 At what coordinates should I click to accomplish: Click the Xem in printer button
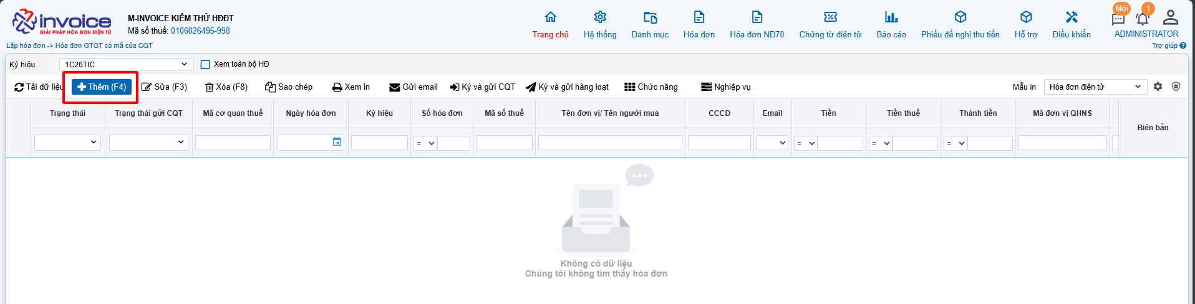[x=351, y=87]
